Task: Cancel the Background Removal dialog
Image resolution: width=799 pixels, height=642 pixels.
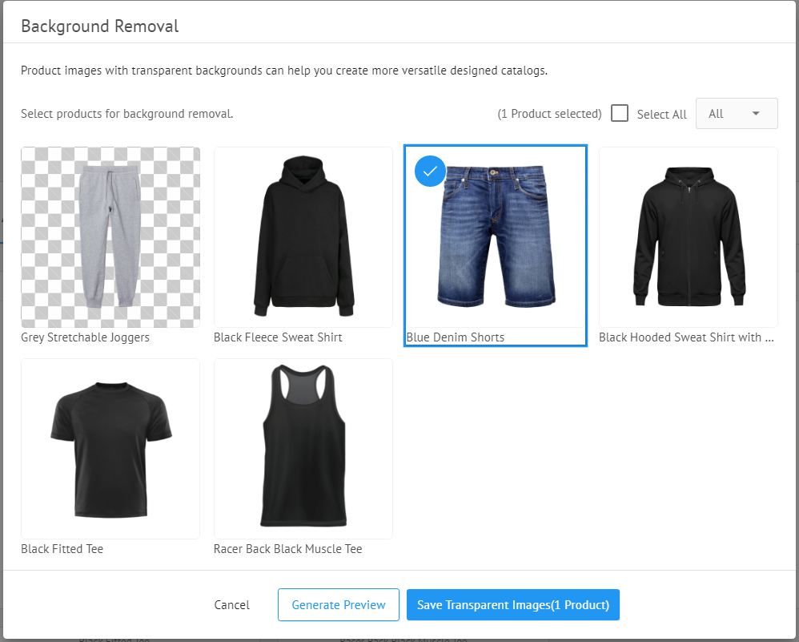Action: point(232,605)
